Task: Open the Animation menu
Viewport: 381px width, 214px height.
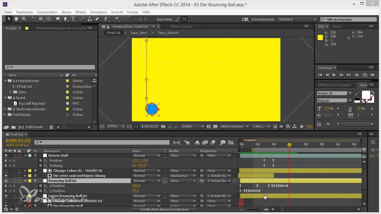Action: (99, 12)
